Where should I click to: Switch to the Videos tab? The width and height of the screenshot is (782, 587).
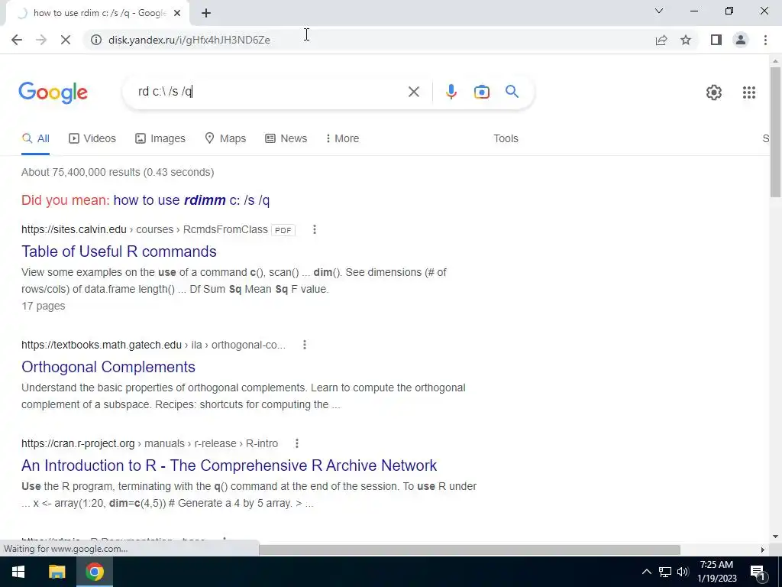point(92,139)
